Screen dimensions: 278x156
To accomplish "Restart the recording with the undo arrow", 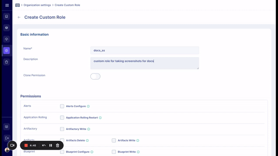I will tap(44, 145).
